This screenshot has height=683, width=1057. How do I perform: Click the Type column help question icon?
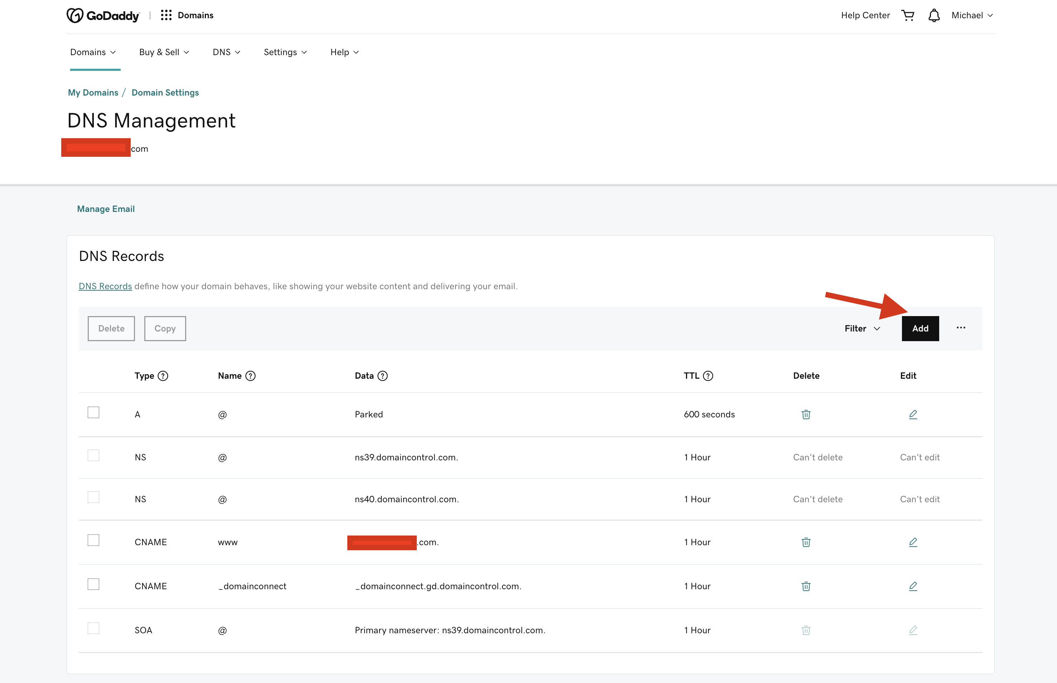163,376
